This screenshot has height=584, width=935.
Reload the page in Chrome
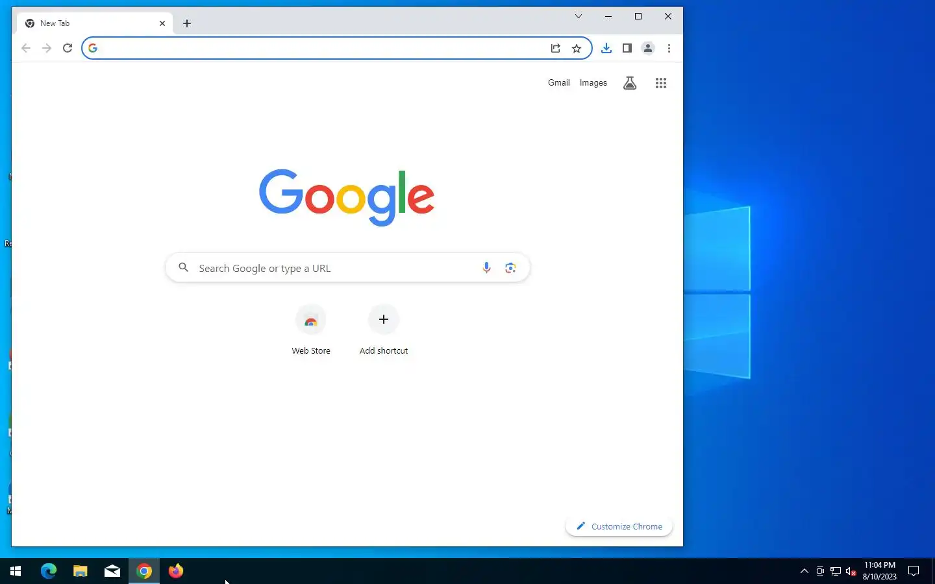click(68, 48)
